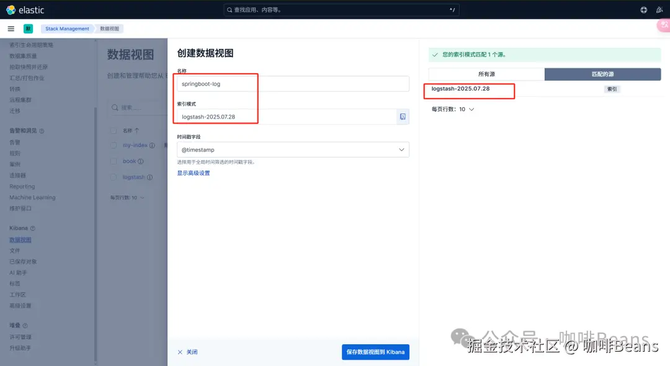Image resolution: width=670 pixels, height=366 pixels.
Task: Open the newsfeed icon in header
Action: point(659,10)
